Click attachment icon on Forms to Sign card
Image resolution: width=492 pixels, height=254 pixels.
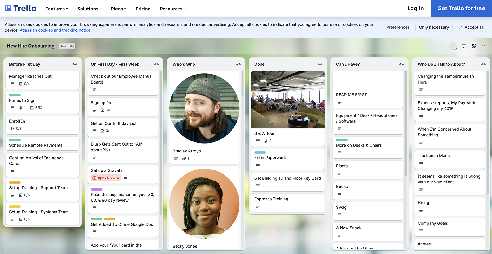click(x=21, y=108)
